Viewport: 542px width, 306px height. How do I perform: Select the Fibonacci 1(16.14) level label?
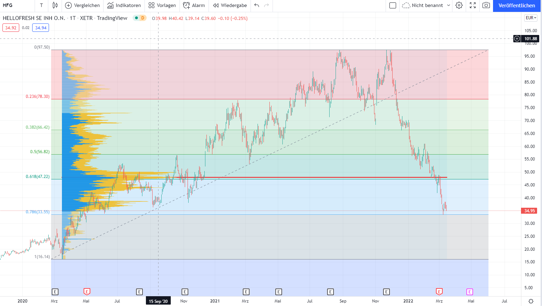pyautogui.click(x=42, y=257)
